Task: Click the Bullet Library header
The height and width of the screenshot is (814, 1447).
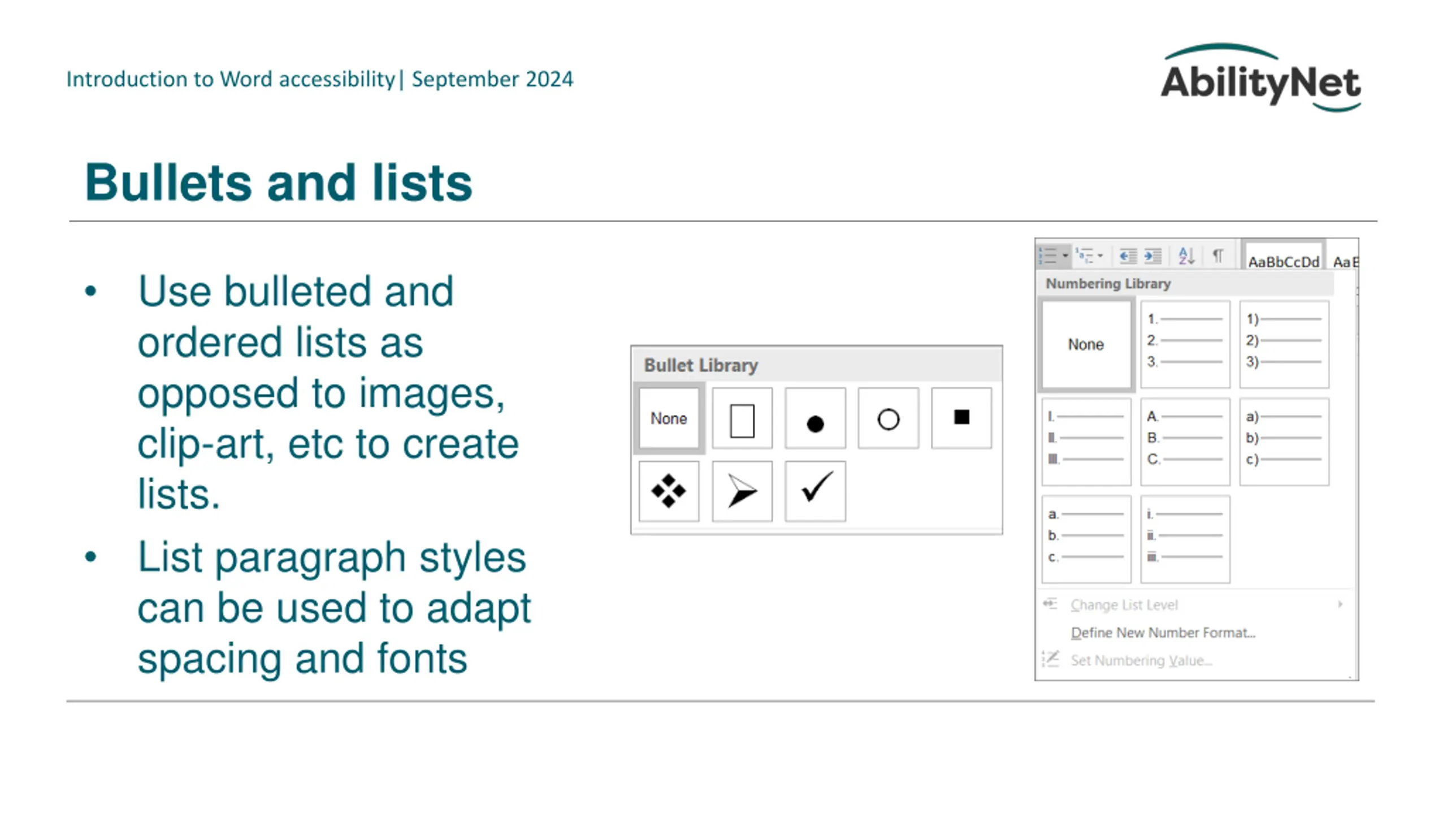Action: (816, 365)
